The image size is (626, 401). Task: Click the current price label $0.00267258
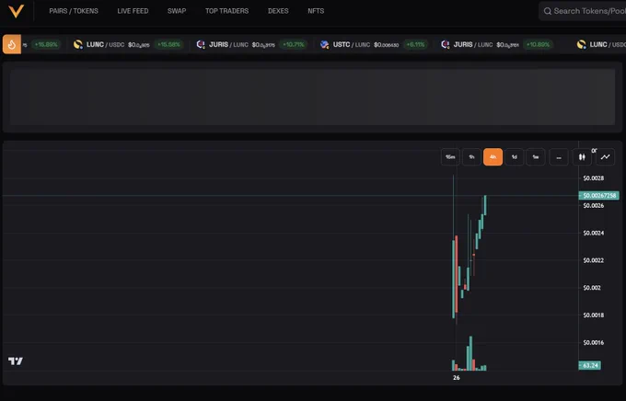click(x=599, y=196)
